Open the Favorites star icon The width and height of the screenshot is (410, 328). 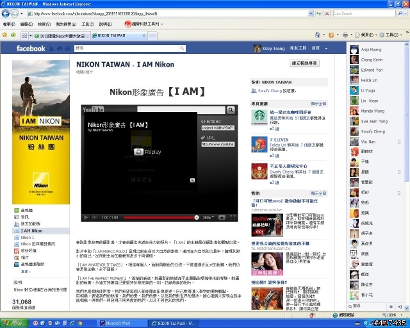[4, 35]
